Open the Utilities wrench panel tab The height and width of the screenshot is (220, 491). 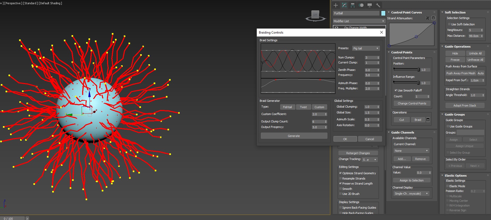(378, 5)
